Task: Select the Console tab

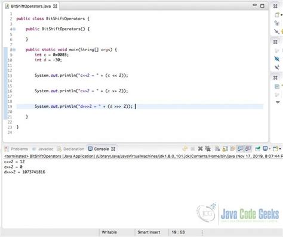Action: 101,149
